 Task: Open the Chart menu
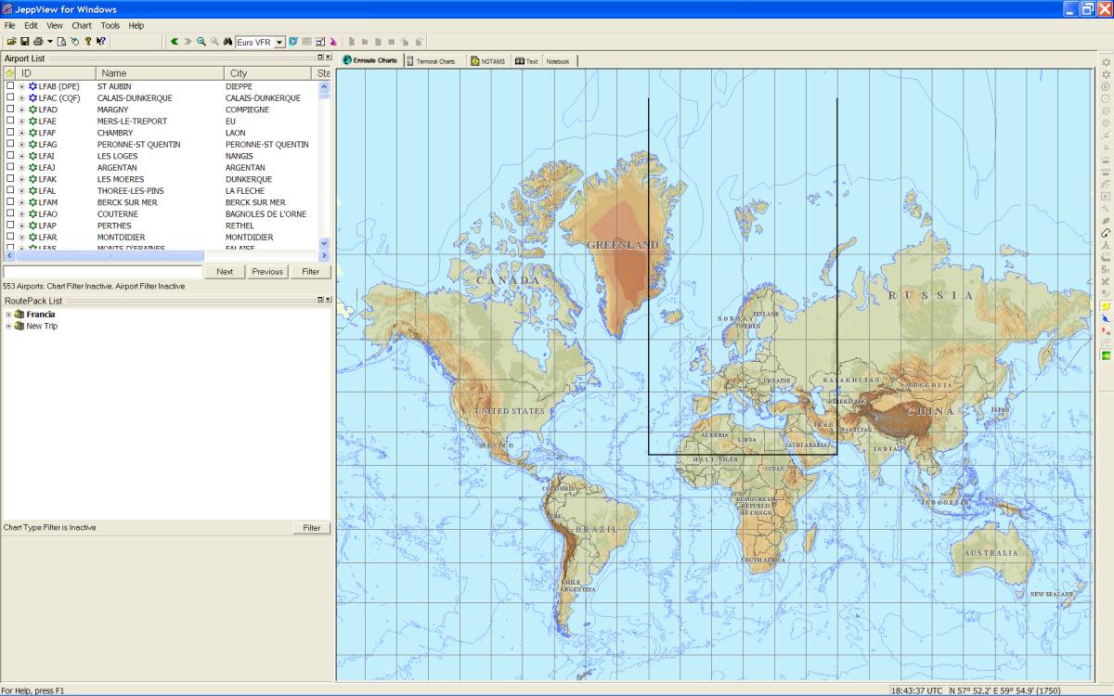(82, 26)
